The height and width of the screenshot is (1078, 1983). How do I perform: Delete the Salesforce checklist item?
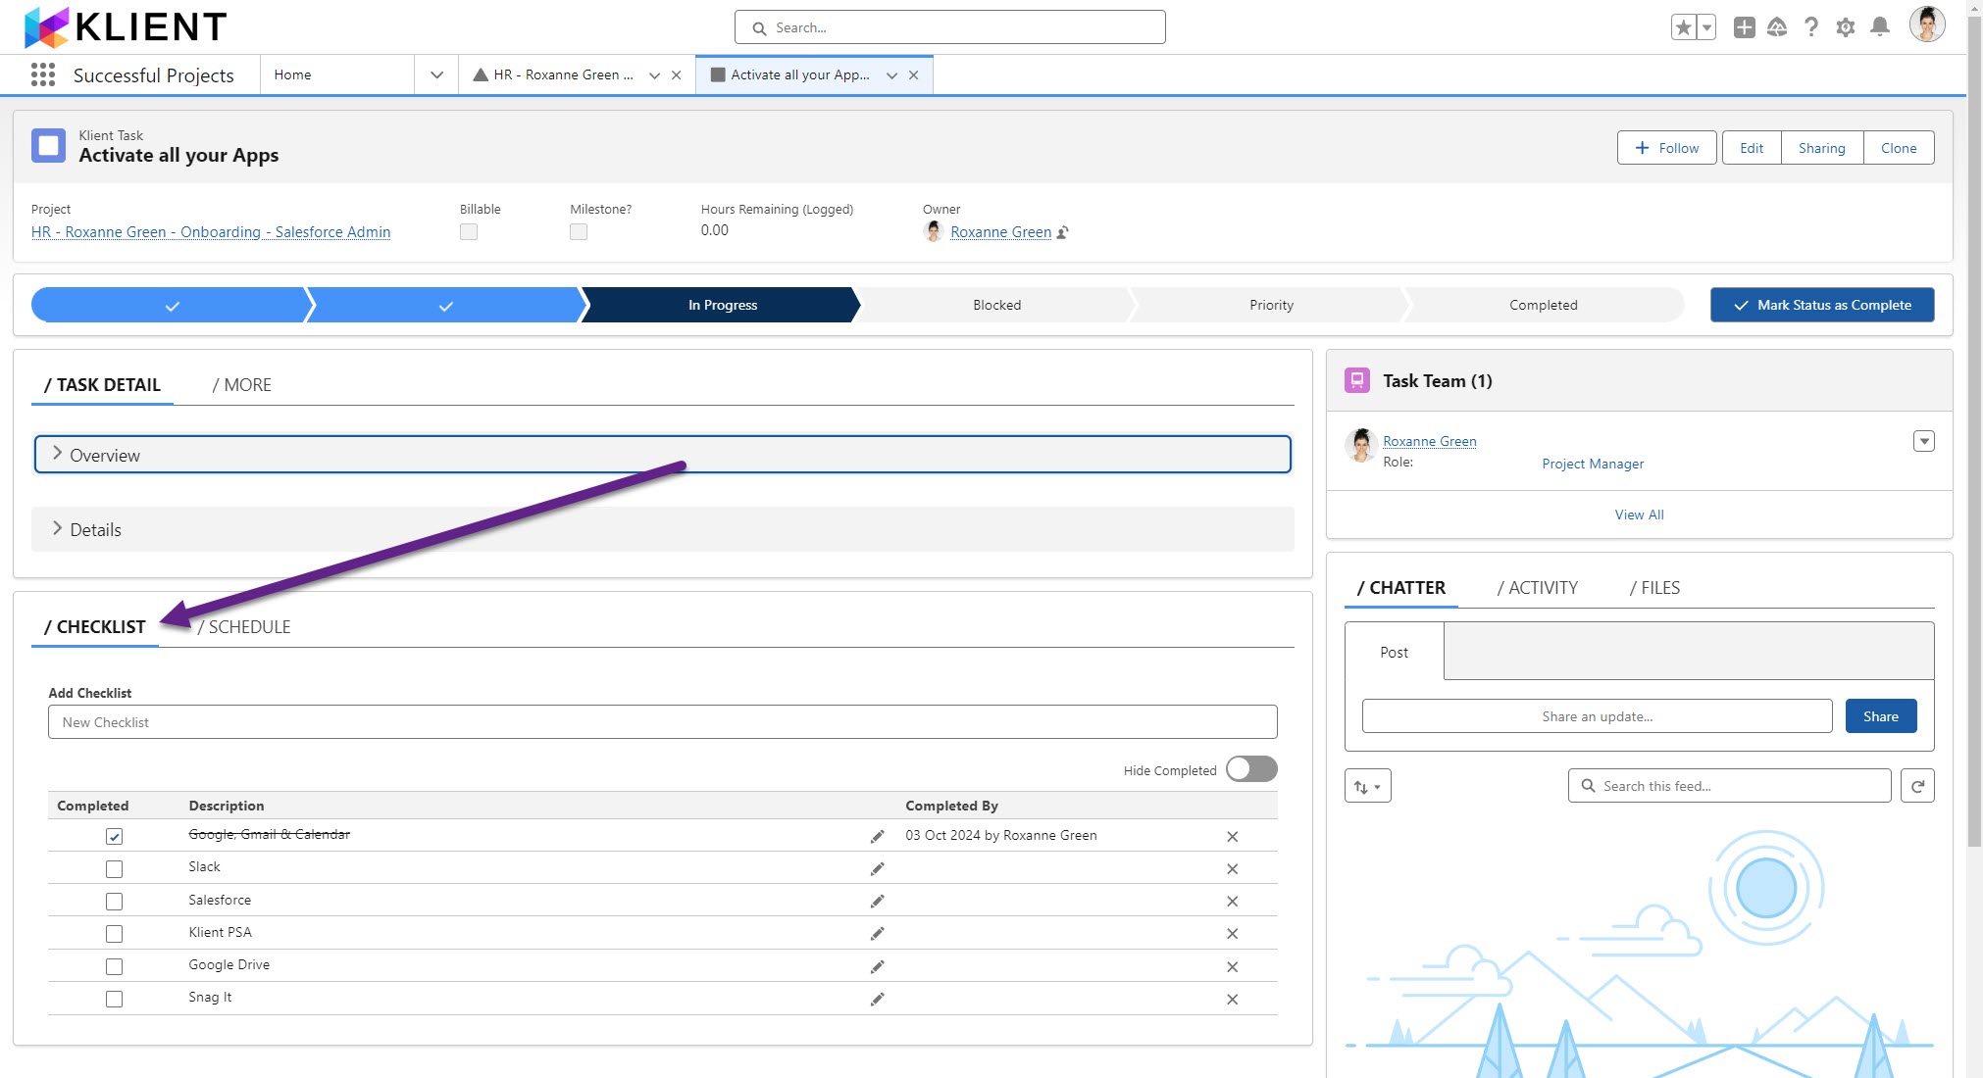click(x=1232, y=902)
